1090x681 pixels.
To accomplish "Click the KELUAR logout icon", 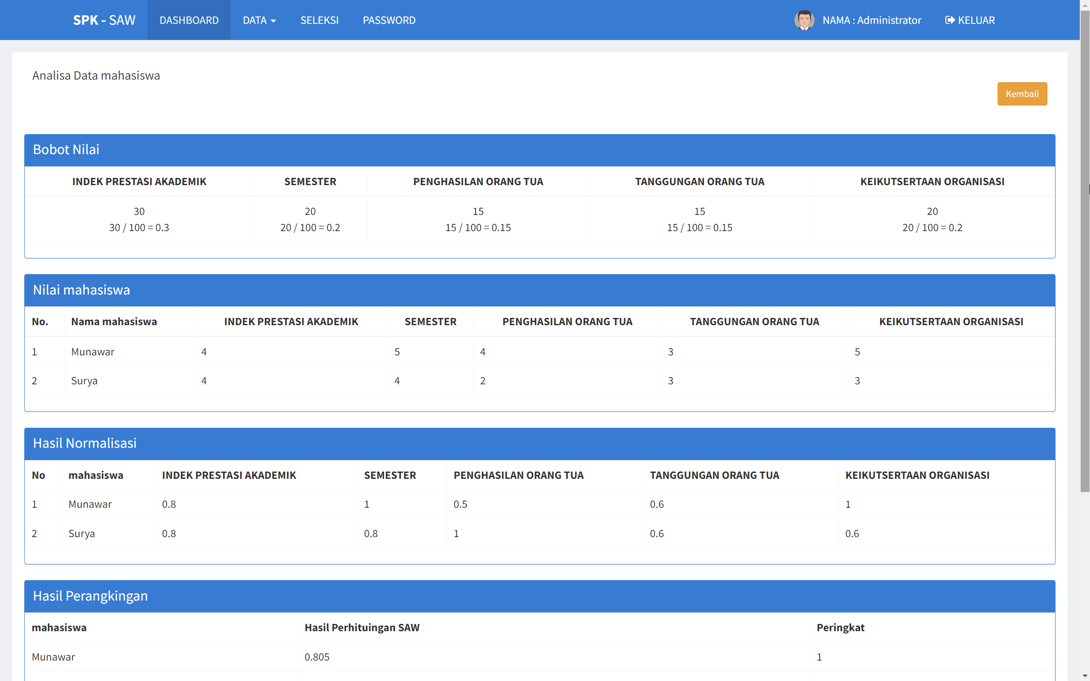I will click(x=949, y=20).
